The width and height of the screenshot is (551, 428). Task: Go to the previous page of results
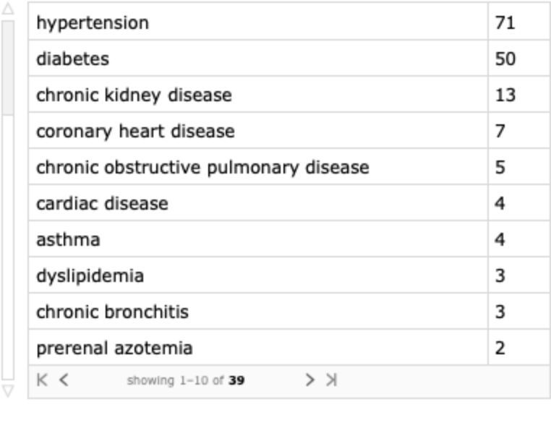pos(64,380)
